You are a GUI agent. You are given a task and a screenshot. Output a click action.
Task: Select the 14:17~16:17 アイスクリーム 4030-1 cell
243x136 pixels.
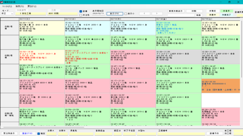(x=42, y=86)
